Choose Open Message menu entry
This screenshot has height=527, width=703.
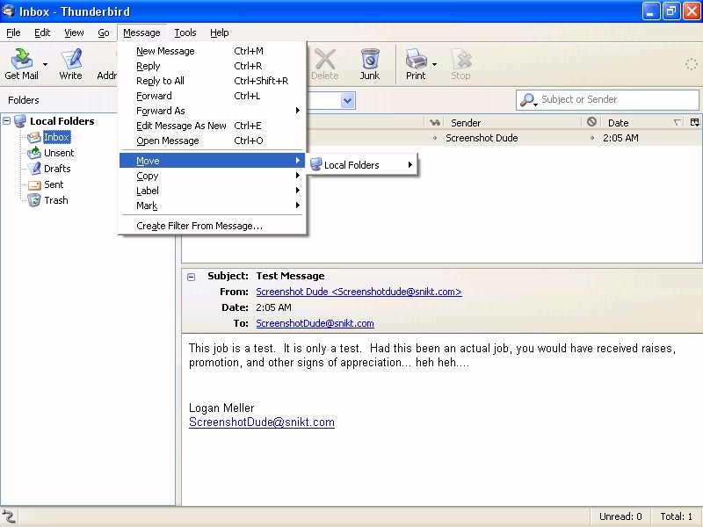click(x=213, y=141)
